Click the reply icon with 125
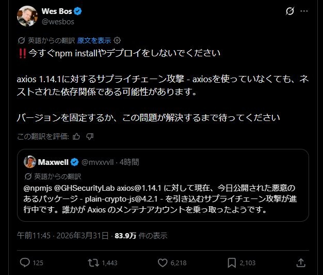The height and width of the screenshot is (275, 323). coord(26,263)
